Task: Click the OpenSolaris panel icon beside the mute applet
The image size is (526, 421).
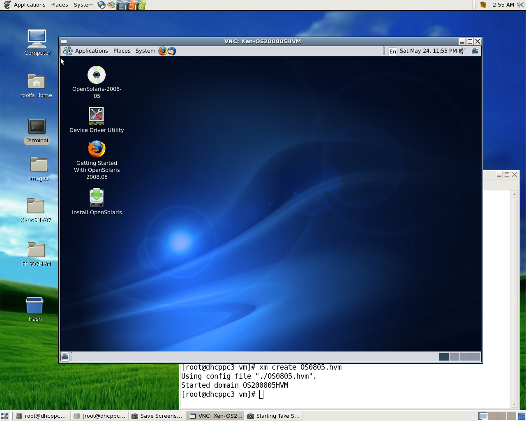Action: pyautogui.click(x=475, y=51)
